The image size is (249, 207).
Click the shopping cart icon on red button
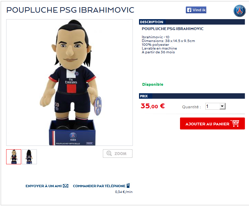click(235, 123)
